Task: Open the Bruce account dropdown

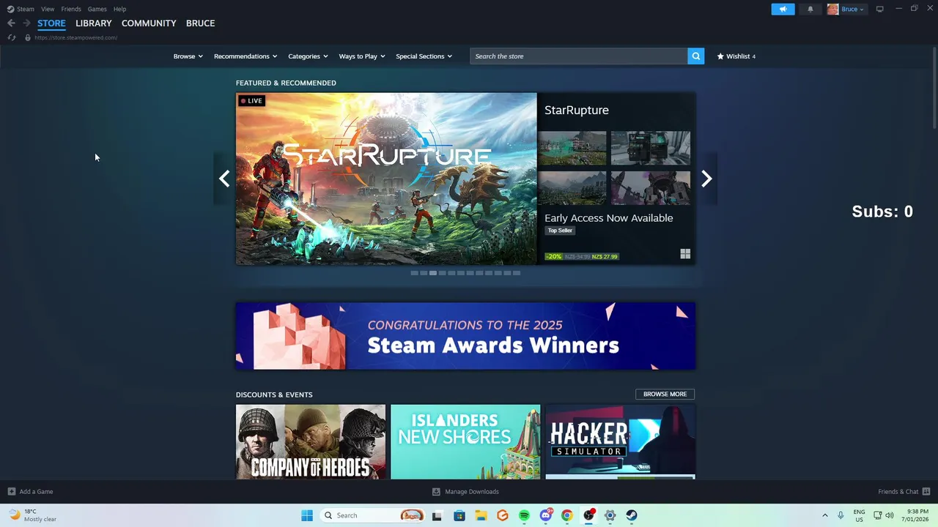Action: tap(846, 9)
